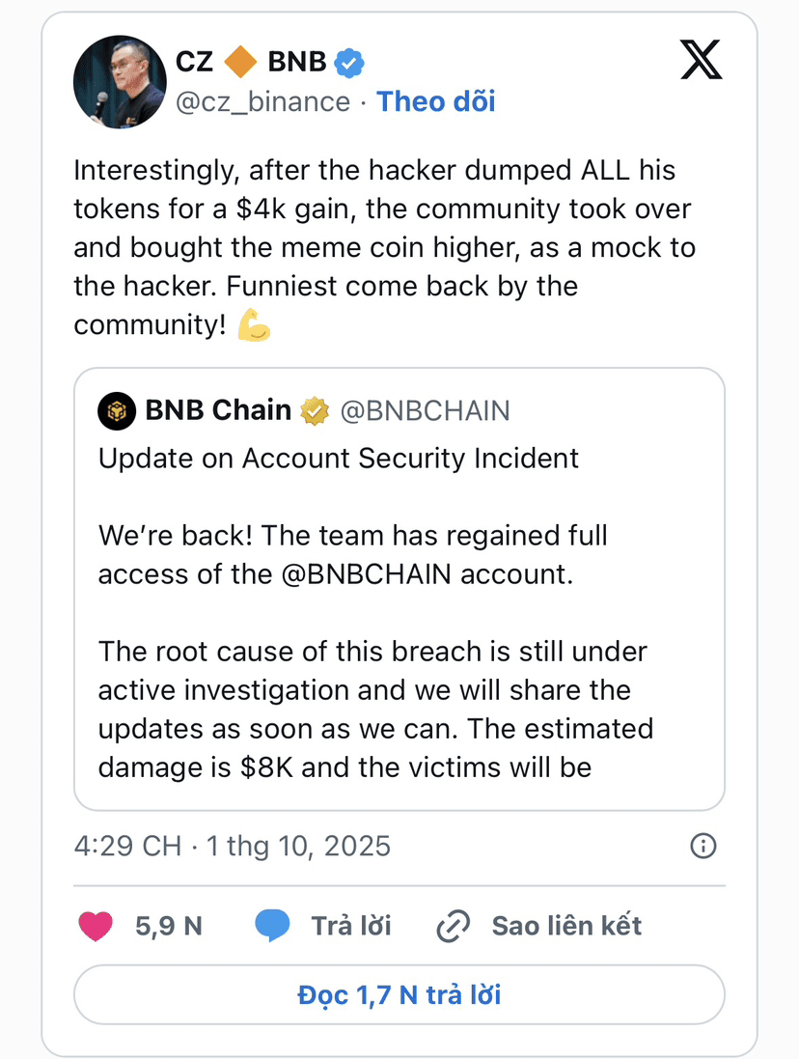Open the @BNBCHAIN handle in the quoted tweet
799x1059 pixels.
tap(425, 411)
